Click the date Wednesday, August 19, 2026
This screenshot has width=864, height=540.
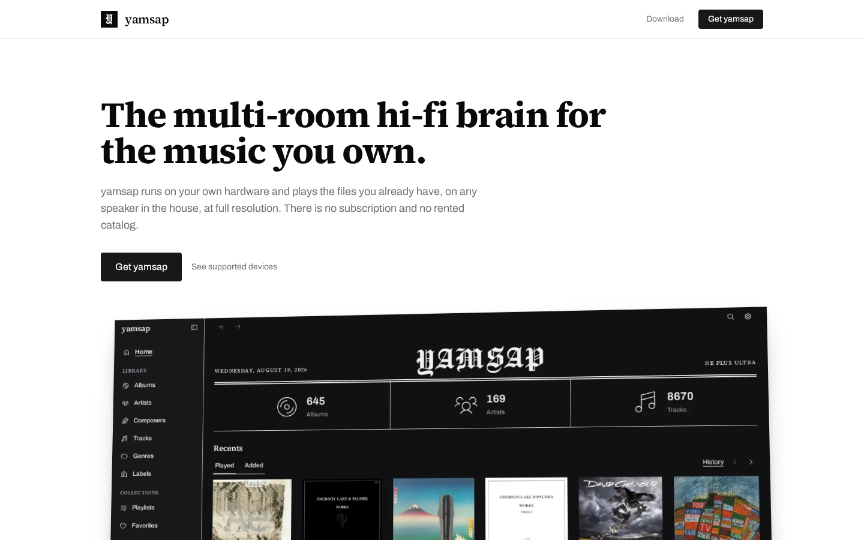coord(261,370)
